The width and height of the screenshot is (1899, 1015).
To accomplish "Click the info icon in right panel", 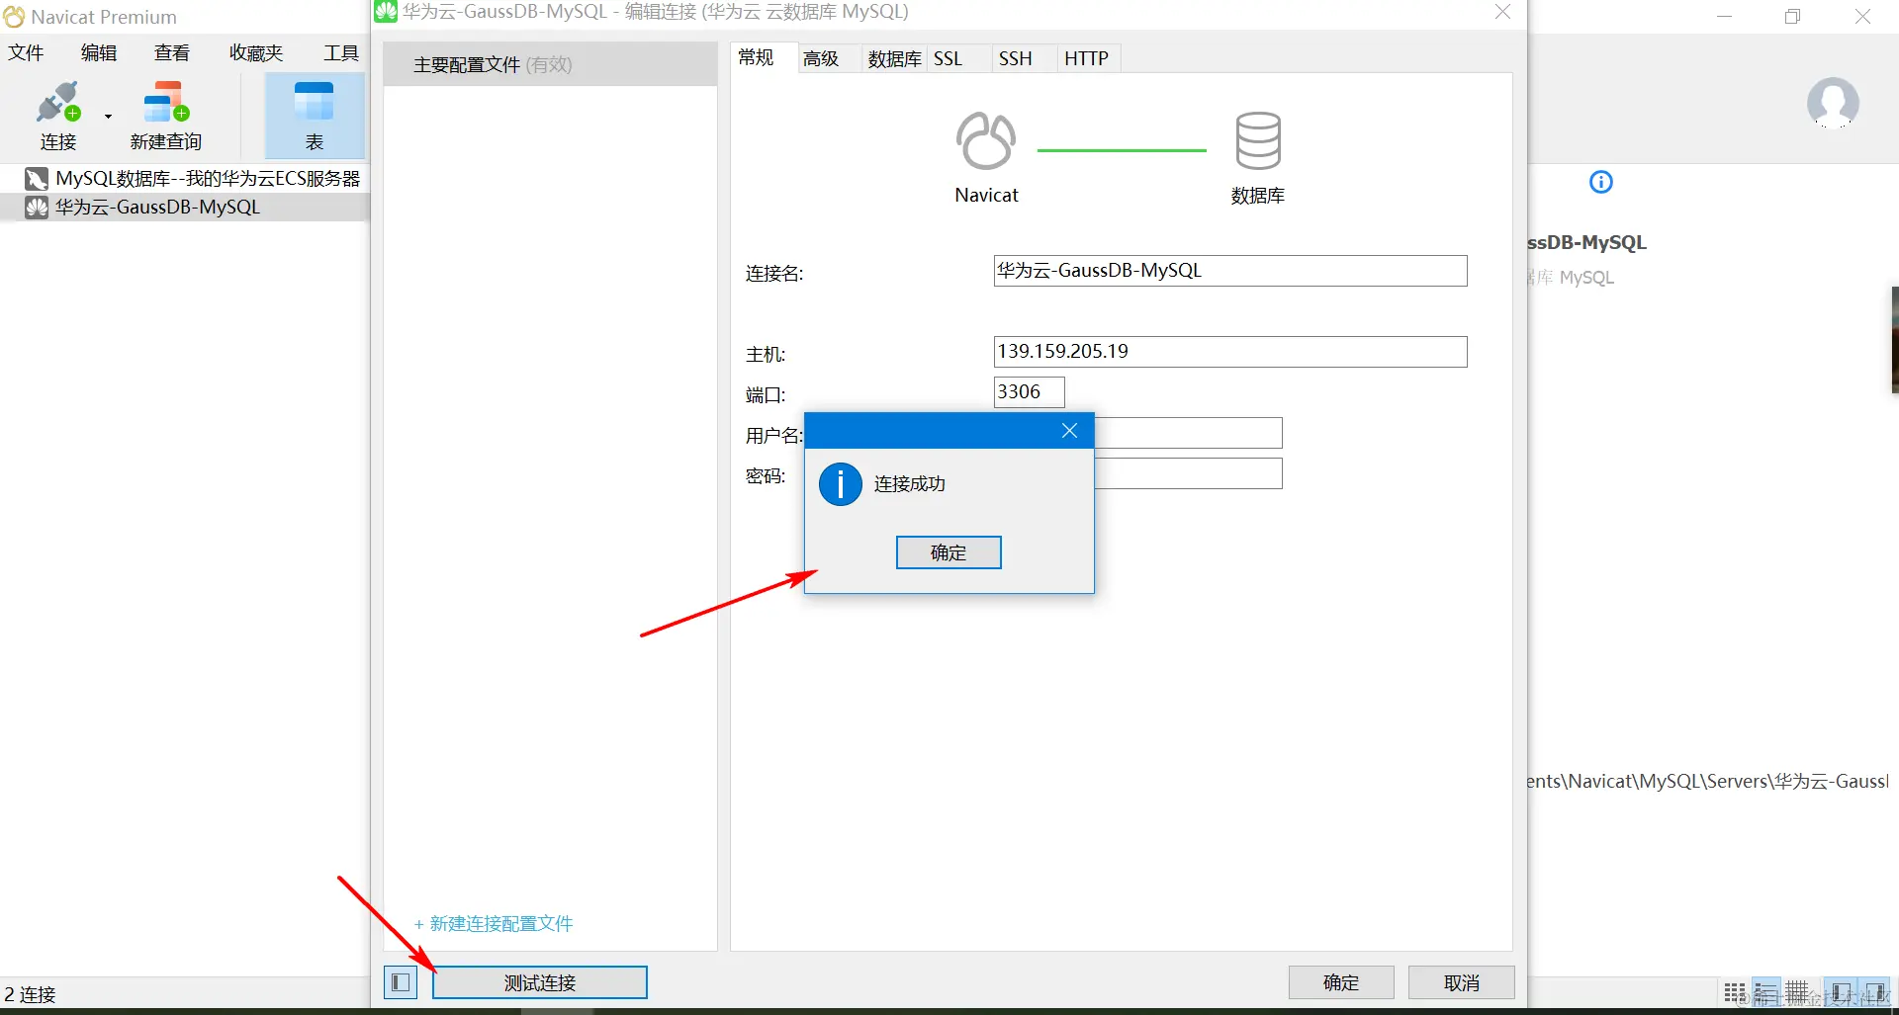I will click(x=1600, y=182).
